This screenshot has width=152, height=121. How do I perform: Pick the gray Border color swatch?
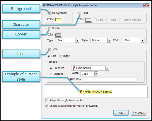58,35
